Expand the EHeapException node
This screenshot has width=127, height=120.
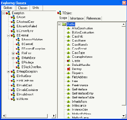pos(9,71)
